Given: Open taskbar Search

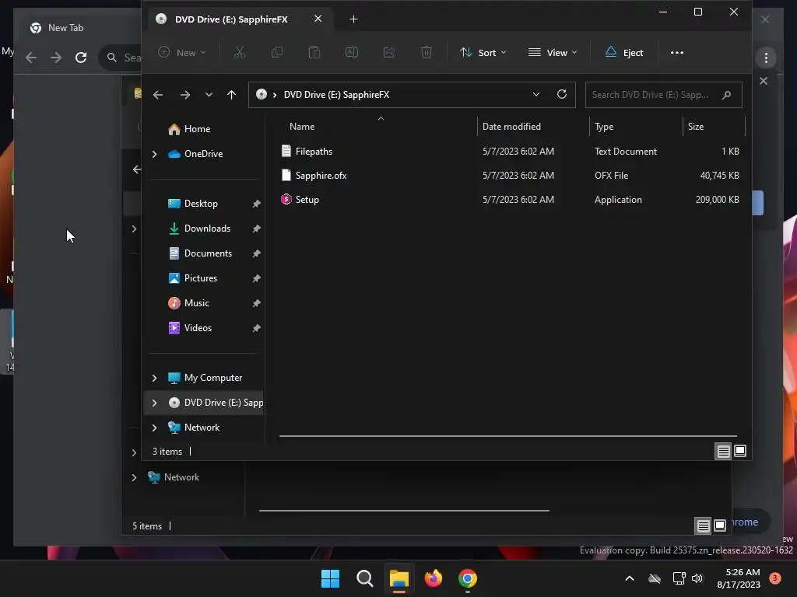Looking at the screenshot, I should [364, 578].
